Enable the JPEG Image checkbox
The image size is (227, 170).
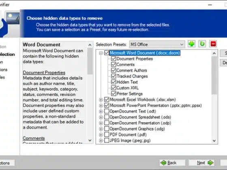pos(107,140)
